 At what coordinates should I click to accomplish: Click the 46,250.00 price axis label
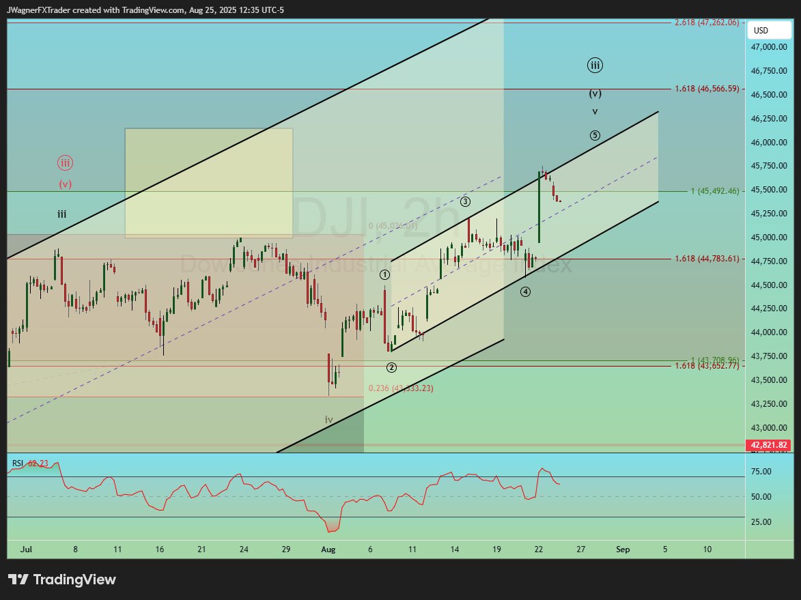(768, 119)
